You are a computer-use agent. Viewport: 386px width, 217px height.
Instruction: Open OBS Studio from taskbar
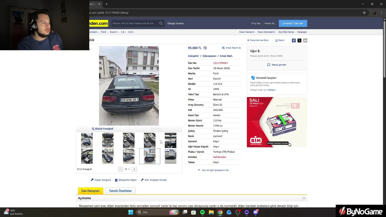238,212
